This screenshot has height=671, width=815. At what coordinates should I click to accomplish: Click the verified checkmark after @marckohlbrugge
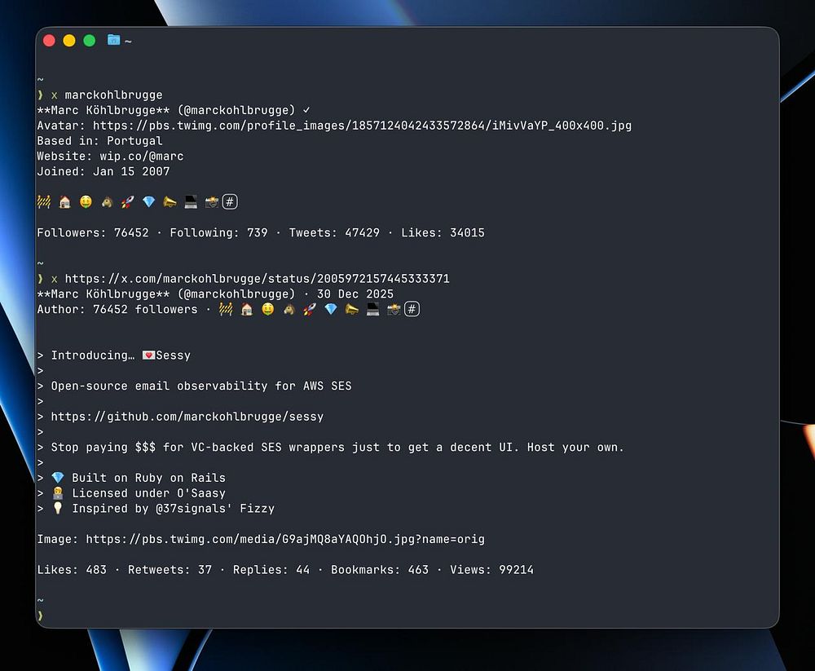(306, 110)
